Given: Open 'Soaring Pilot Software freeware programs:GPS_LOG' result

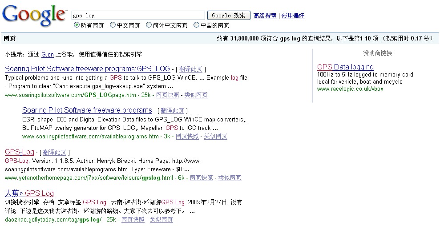Looking at the screenshot, I should coord(88,69).
